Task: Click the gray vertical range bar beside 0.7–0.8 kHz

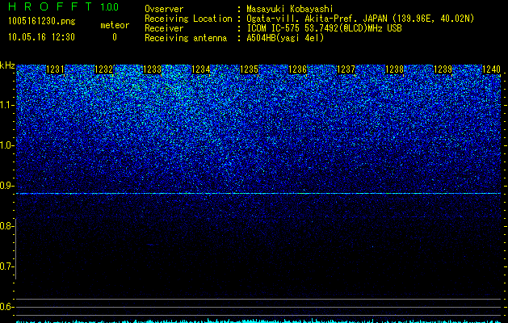Action: pyautogui.click(x=15, y=249)
